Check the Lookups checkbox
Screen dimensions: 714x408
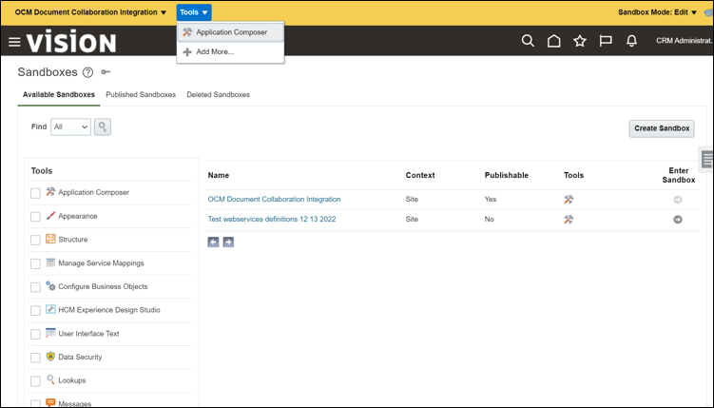(x=35, y=381)
